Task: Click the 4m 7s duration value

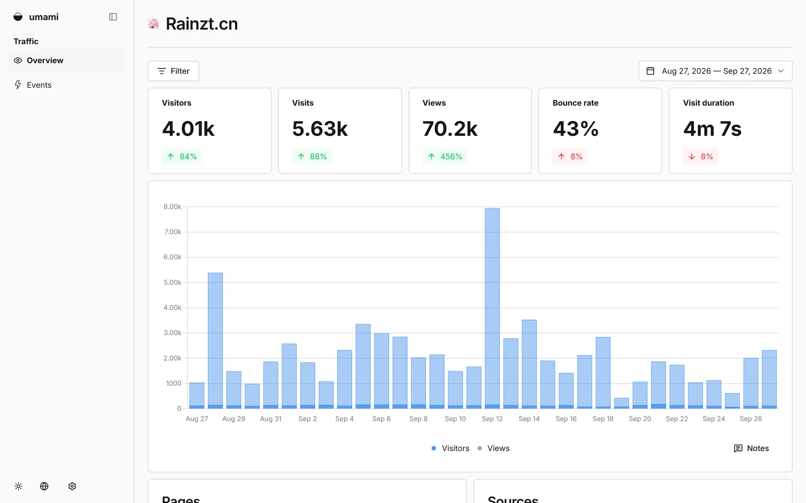Action: pyautogui.click(x=712, y=129)
